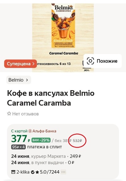The width and height of the screenshot is (126, 181).
Task: Click the reviews star icon
Action: pos(9,114)
